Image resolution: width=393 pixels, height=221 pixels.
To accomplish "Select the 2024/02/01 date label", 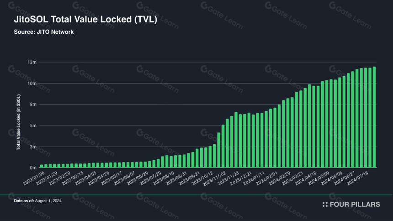I will point(267,179).
